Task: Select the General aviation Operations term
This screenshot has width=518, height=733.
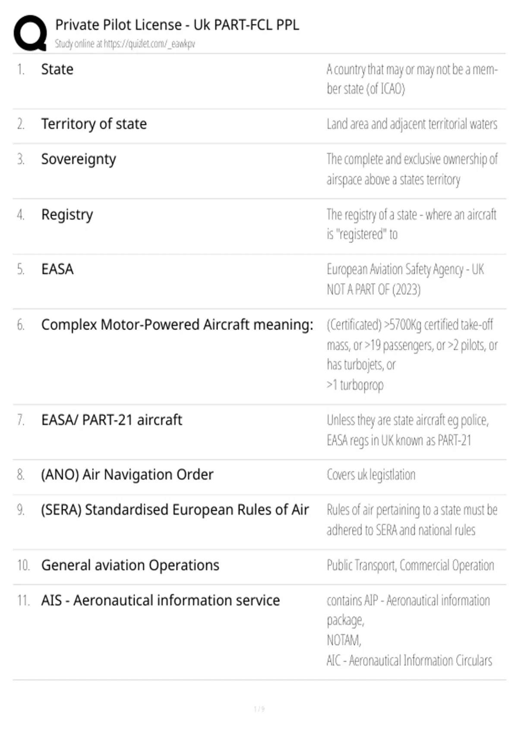Action: 130,565
